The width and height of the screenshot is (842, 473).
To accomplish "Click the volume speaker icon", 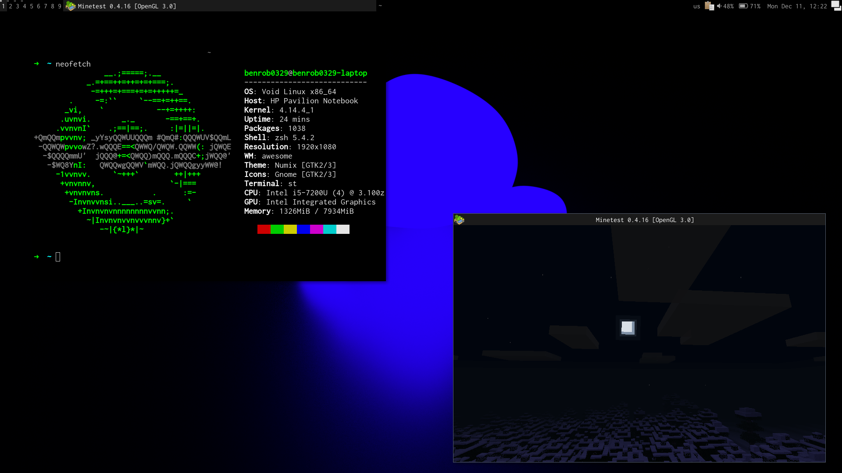I will [x=719, y=6].
